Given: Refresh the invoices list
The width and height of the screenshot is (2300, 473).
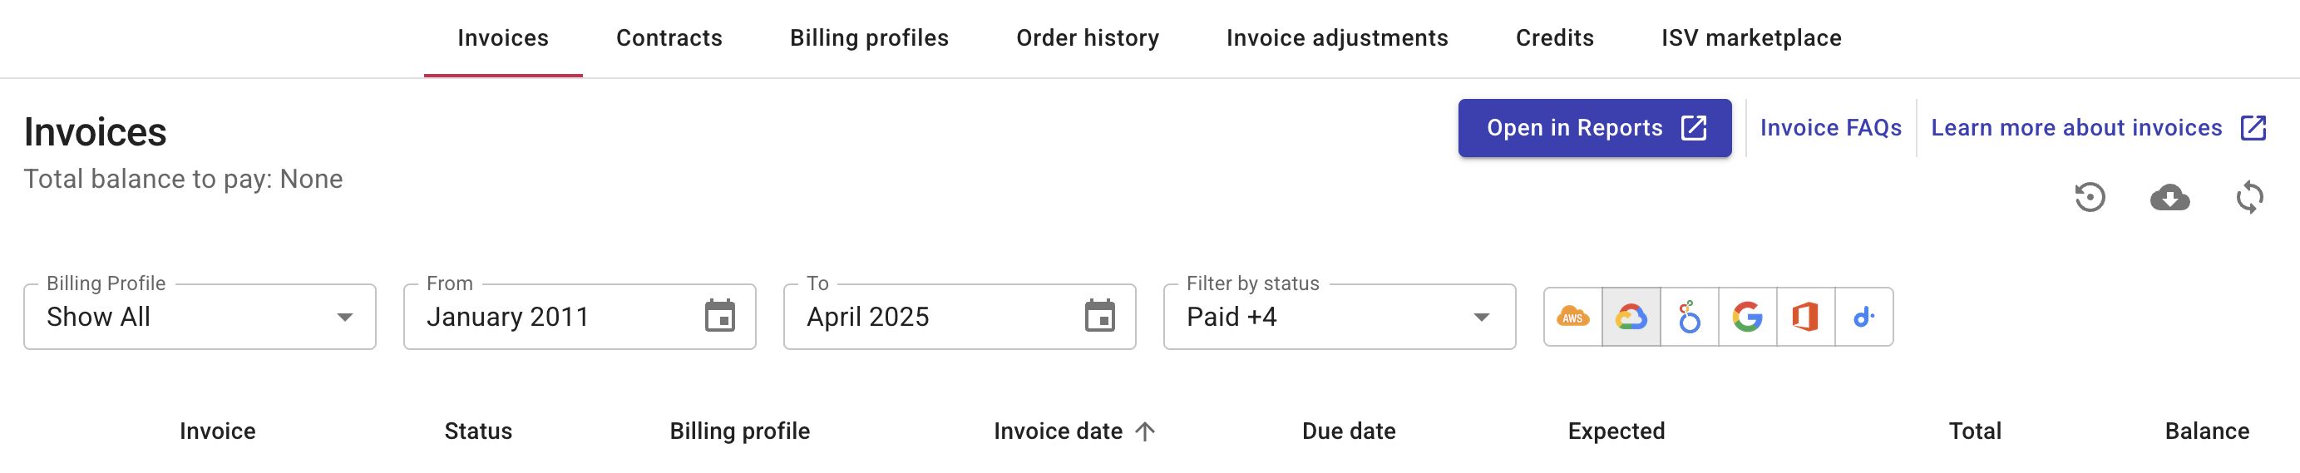Looking at the screenshot, I should (2249, 197).
